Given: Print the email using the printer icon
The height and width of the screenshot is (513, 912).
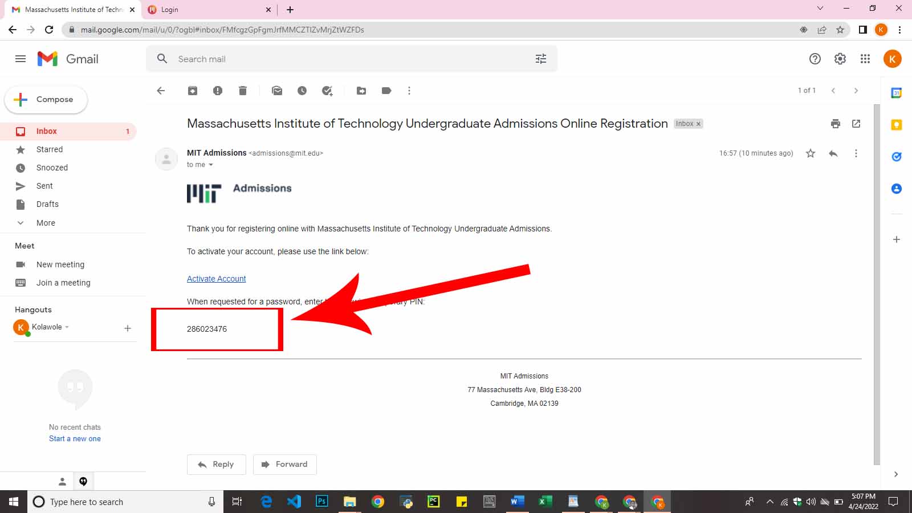Looking at the screenshot, I should click(835, 124).
